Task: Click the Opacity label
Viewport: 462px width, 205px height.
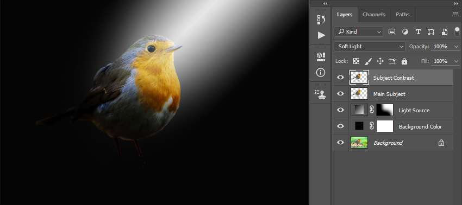Action: (419, 47)
